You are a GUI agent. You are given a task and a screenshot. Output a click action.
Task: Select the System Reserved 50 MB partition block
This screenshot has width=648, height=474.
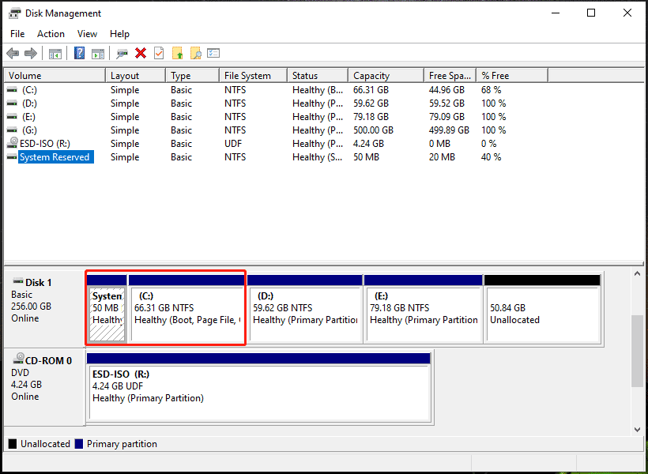(x=107, y=308)
